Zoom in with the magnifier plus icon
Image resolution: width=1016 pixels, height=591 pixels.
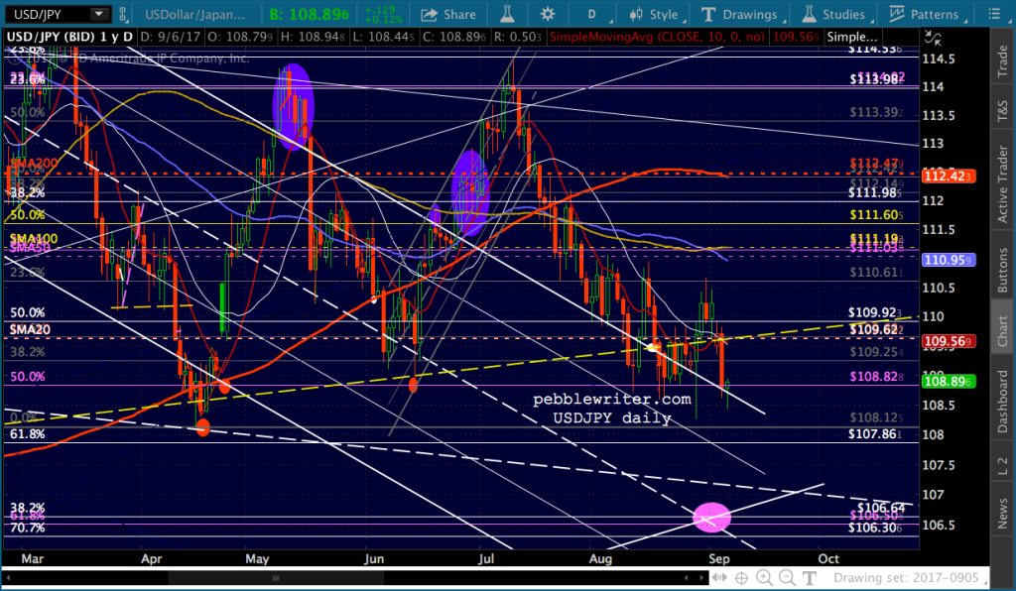[x=764, y=577]
